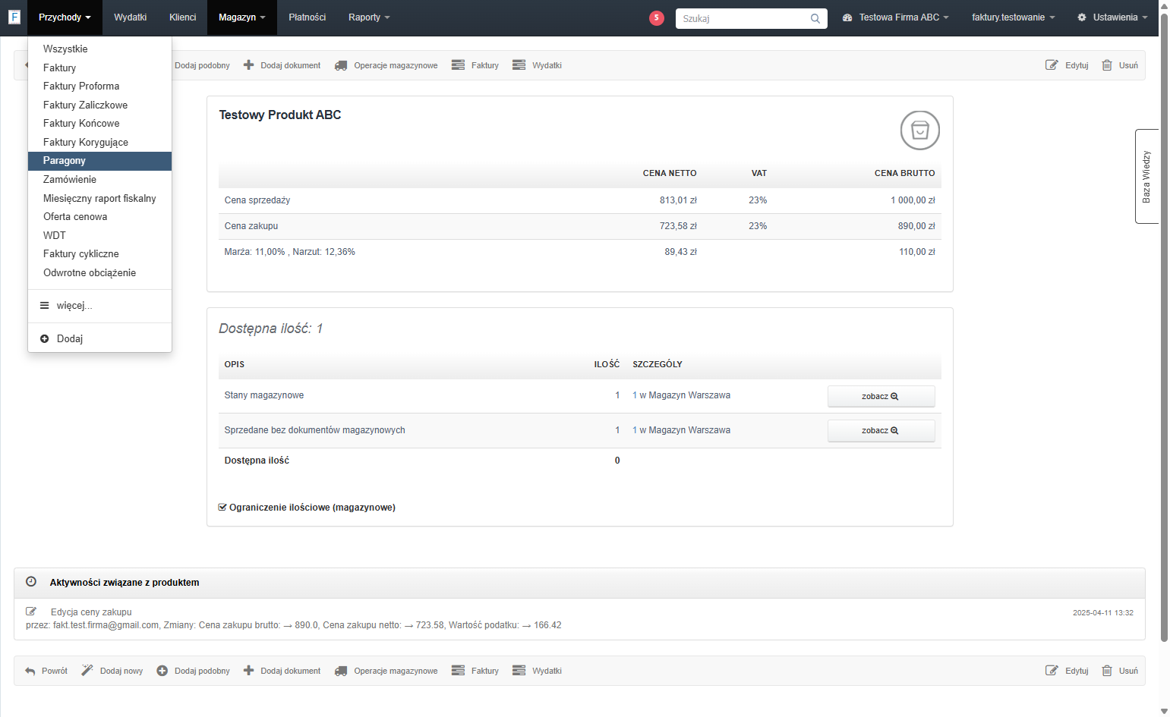Expand the faktury.testowanie account dropdown
Viewport: 1170px width, 717px height.
pyautogui.click(x=1014, y=17)
